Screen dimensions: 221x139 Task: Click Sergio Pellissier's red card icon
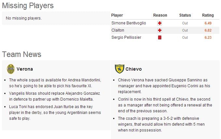point(160,37)
